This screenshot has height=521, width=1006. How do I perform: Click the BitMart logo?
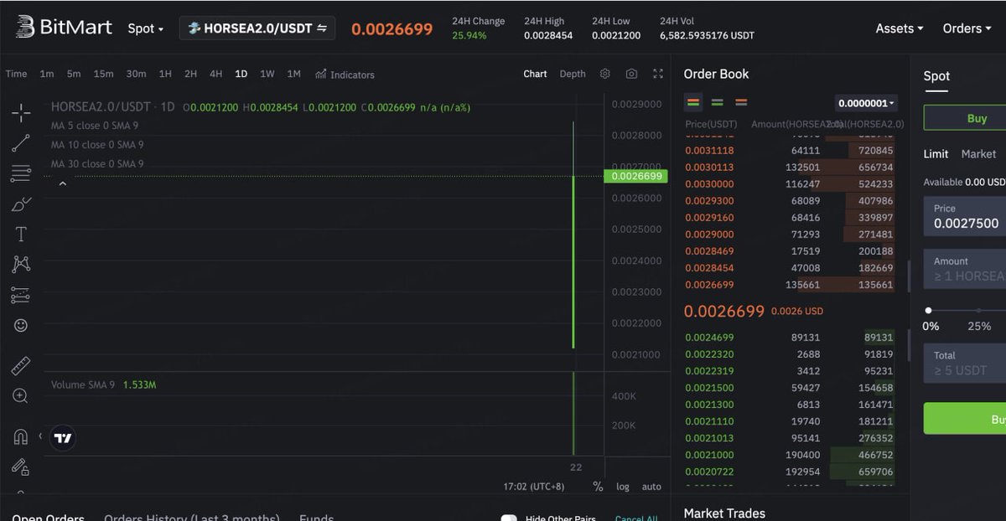point(65,28)
